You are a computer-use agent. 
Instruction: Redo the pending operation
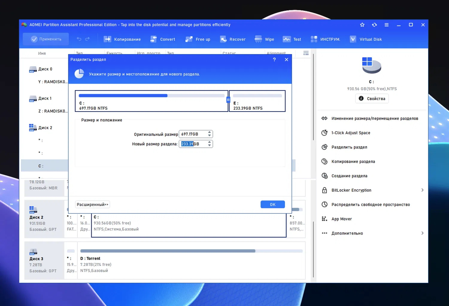tap(87, 39)
